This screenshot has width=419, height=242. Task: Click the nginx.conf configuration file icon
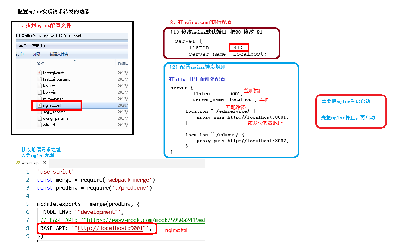pyautogui.click(x=40, y=105)
